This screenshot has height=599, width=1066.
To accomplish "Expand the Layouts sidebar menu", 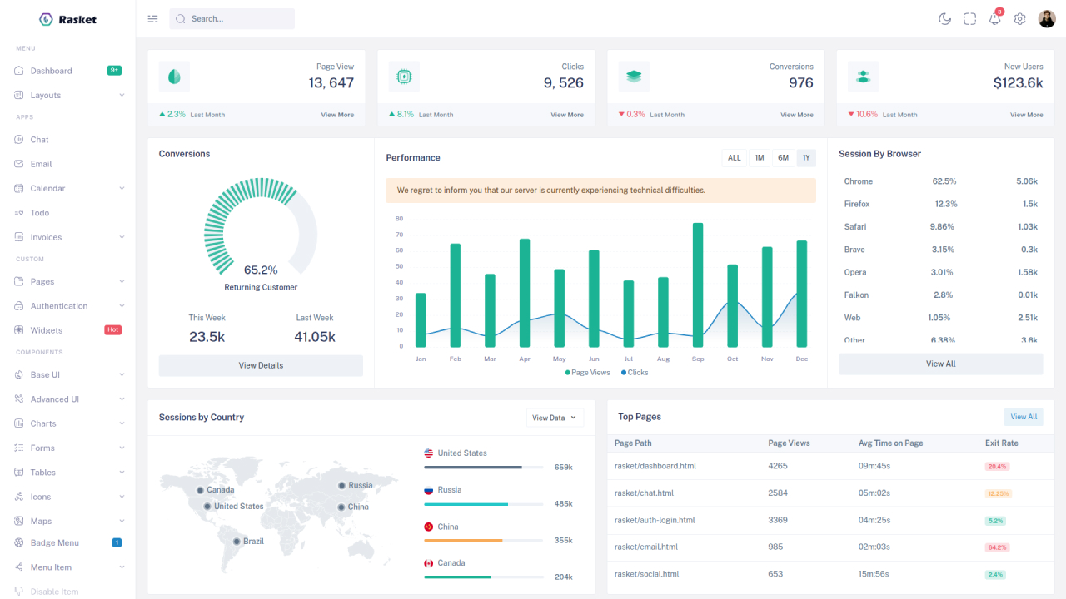I will [x=68, y=95].
